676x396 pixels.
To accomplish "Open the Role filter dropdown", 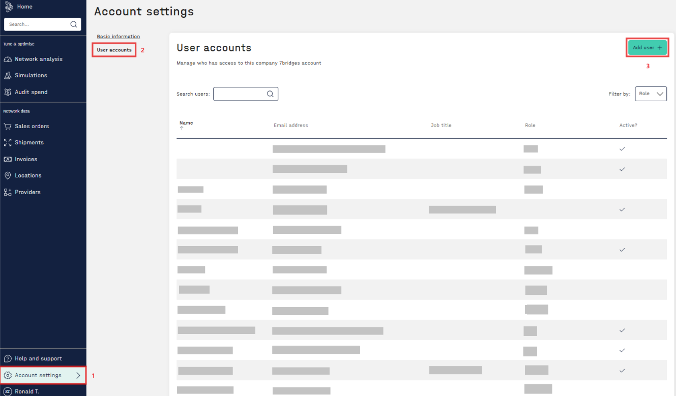I will click(651, 94).
